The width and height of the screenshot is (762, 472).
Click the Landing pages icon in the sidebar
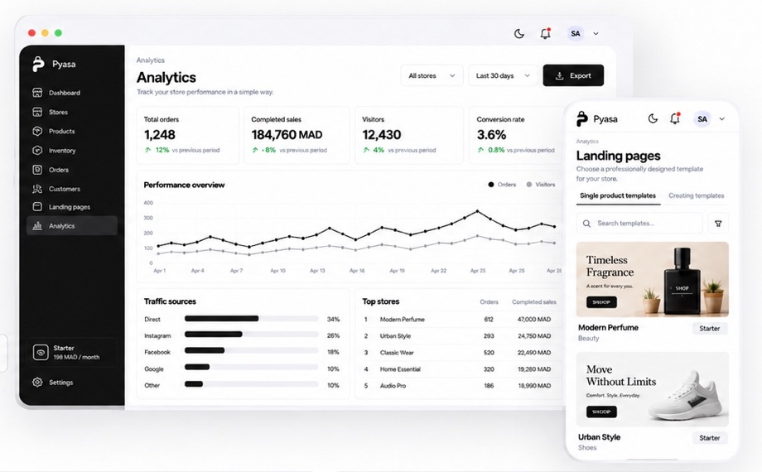[37, 206]
